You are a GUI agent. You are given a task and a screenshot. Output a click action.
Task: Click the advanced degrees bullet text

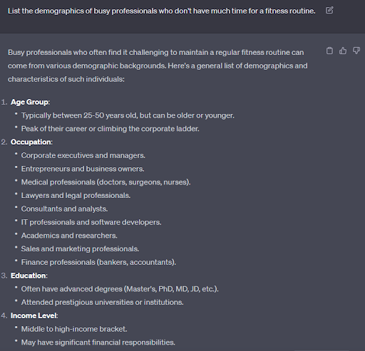[x=120, y=289]
